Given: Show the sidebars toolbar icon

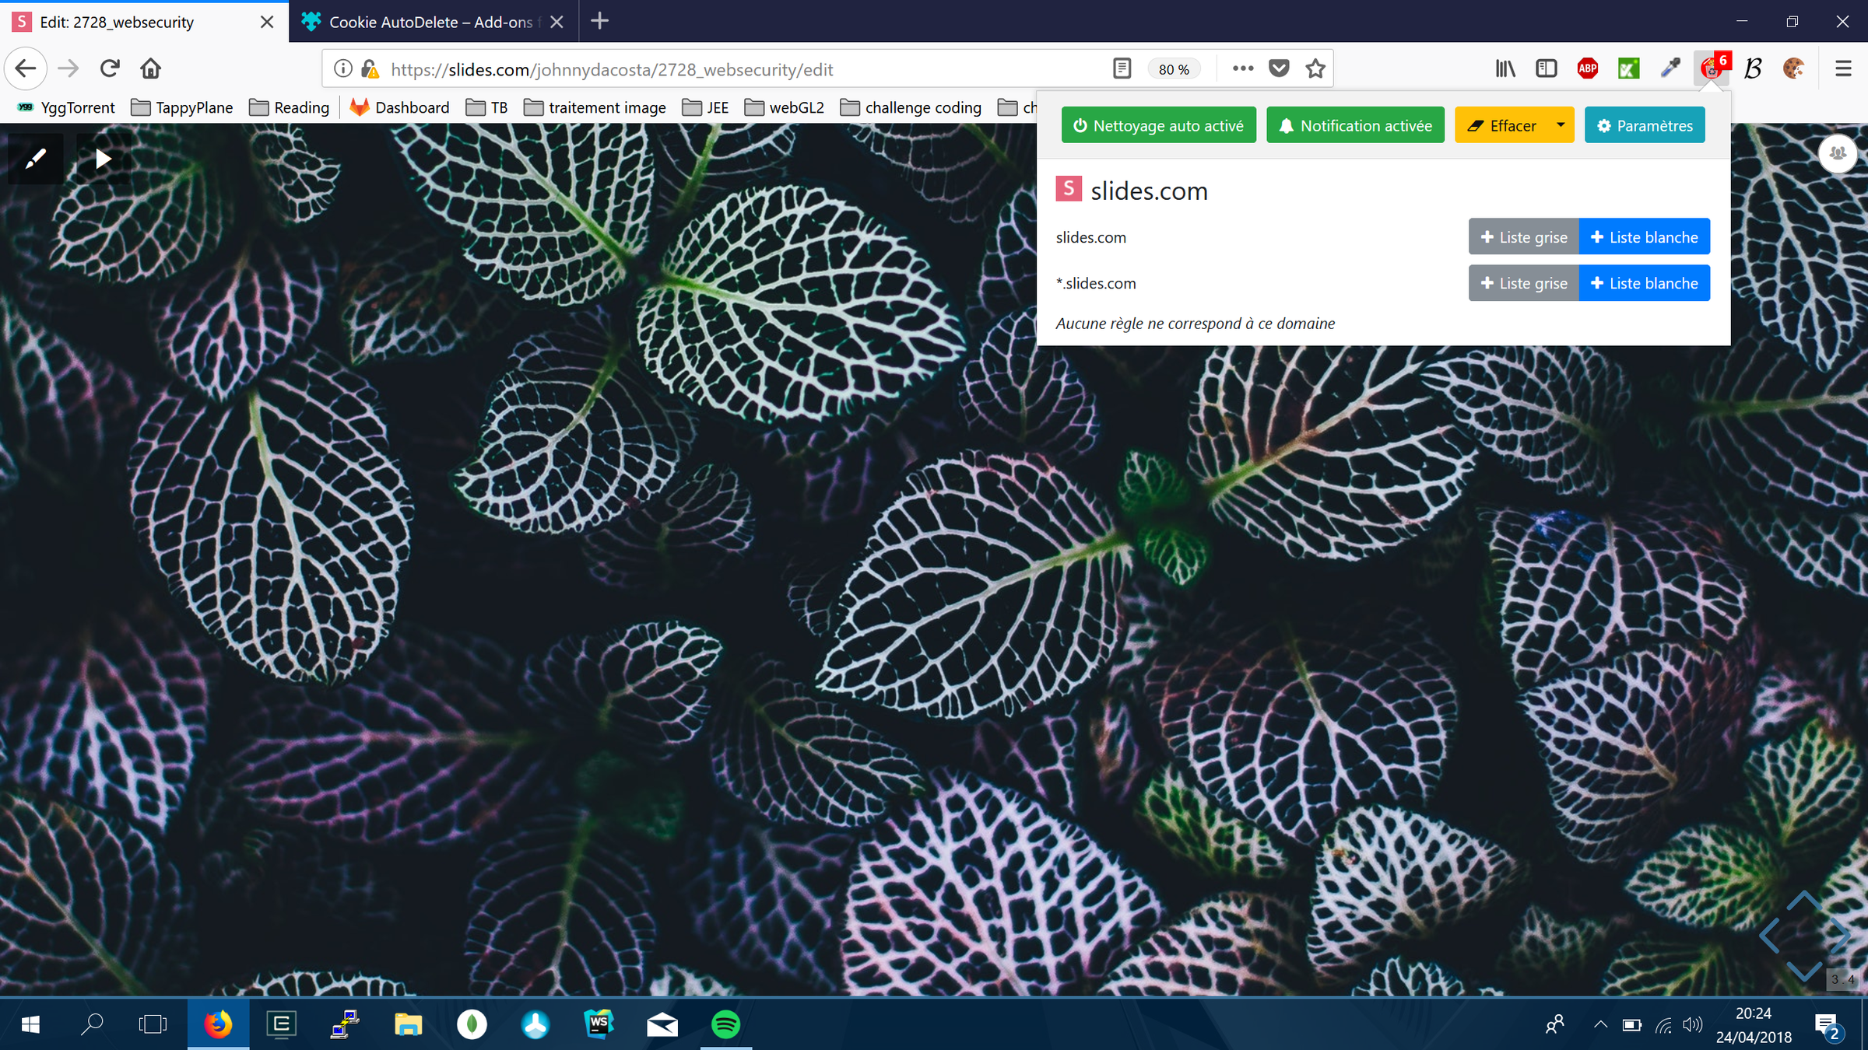Looking at the screenshot, I should [x=1546, y=68].
